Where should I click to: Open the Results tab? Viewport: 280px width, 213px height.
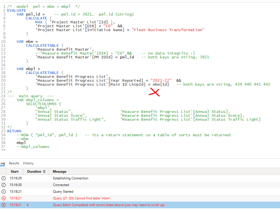pos(14,163)
